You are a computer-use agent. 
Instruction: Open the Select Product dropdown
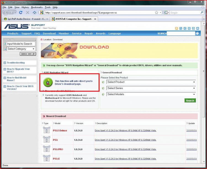tap(151, 82)
